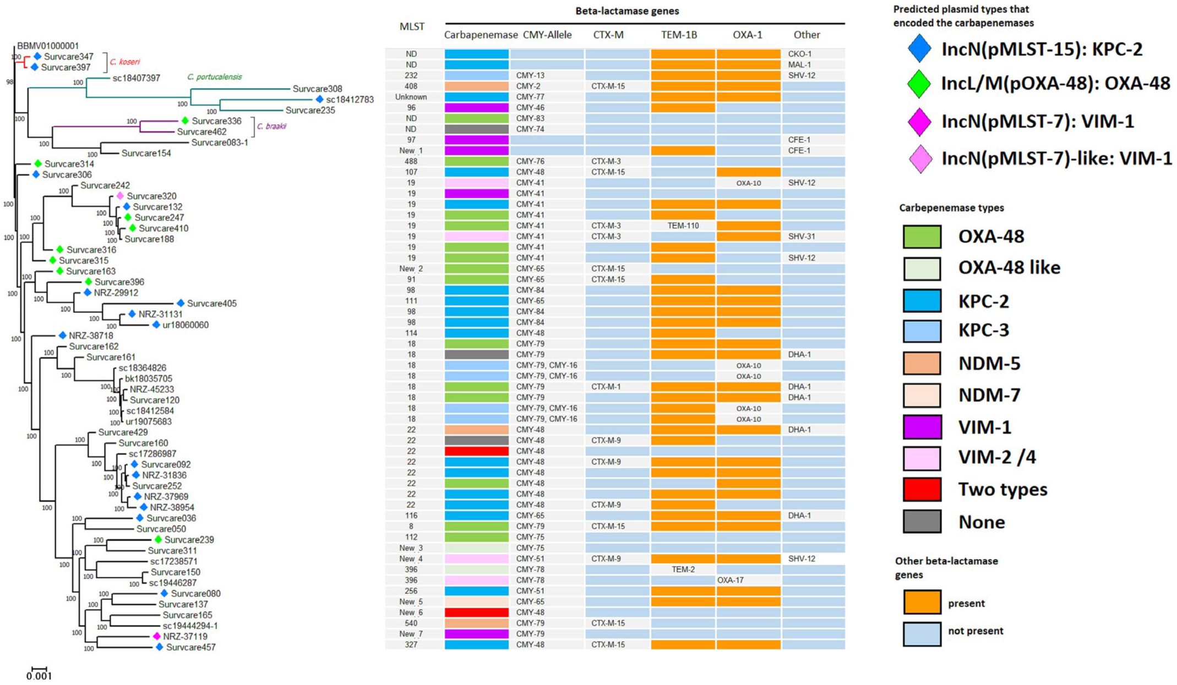Click the MLST column header
Viewport: 1177px width, 685px height.
[412, 26]
